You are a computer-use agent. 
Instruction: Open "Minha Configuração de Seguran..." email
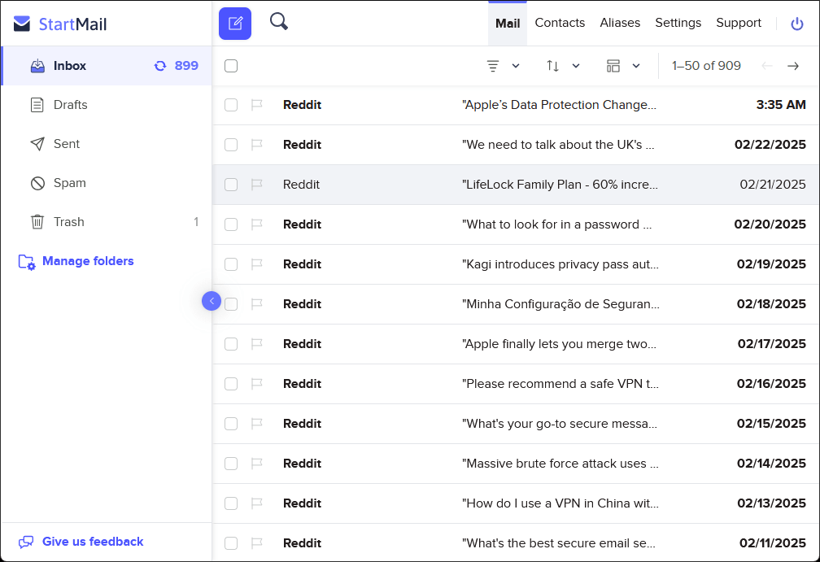coord(560,304)
